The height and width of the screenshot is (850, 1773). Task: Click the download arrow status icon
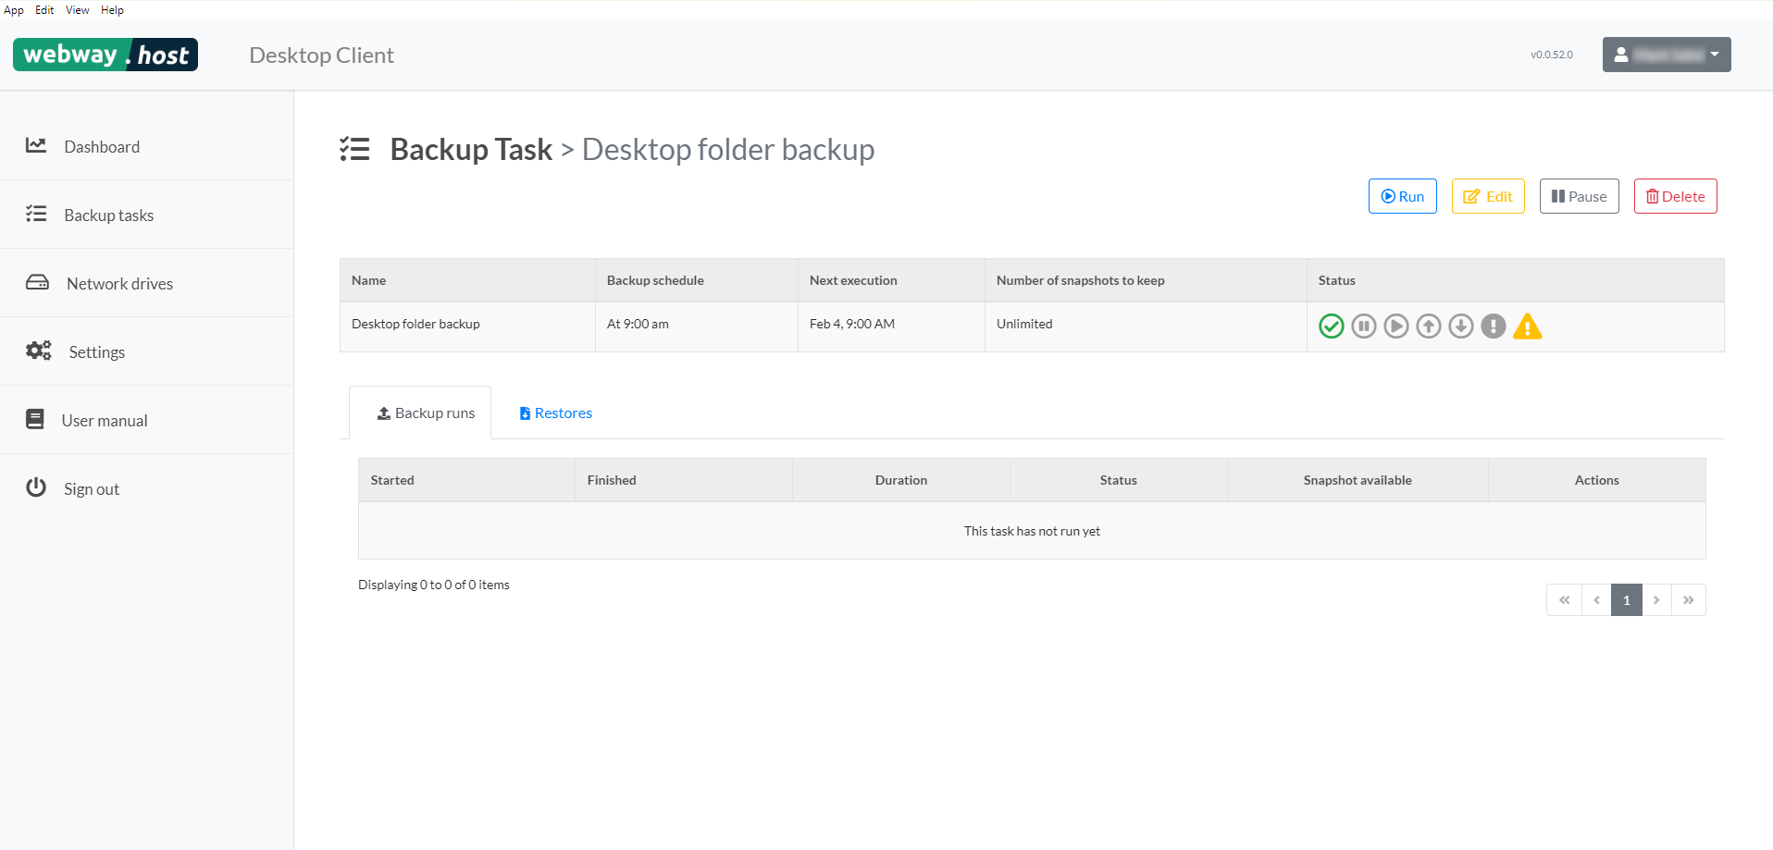[1460, 326]
